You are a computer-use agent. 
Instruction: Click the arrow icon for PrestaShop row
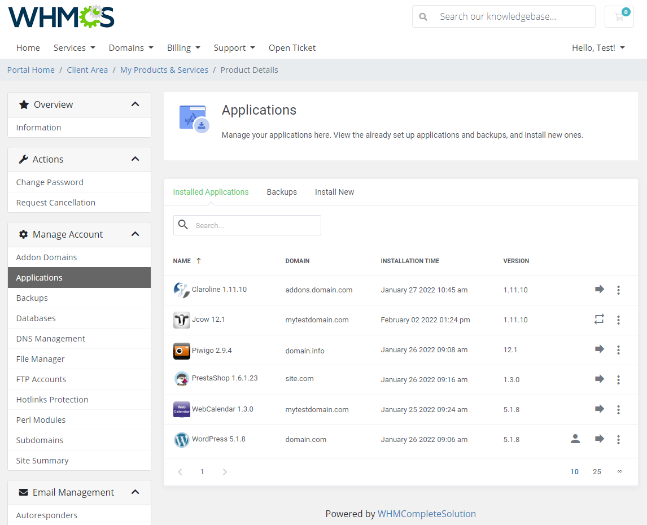600,379
